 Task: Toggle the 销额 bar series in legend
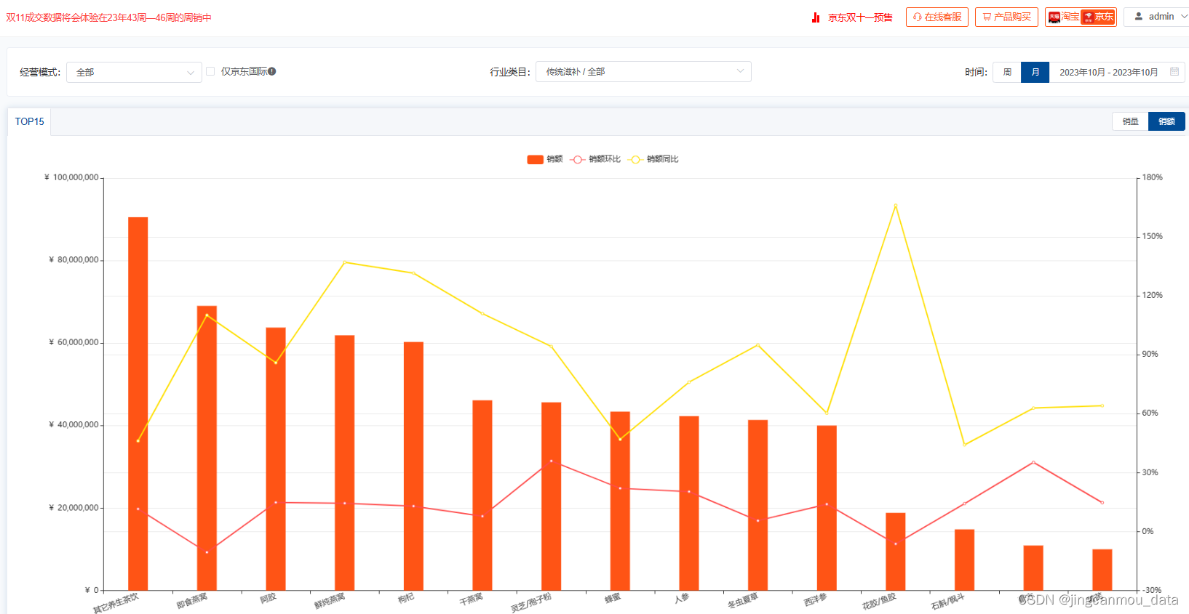(x=544, y=159)
